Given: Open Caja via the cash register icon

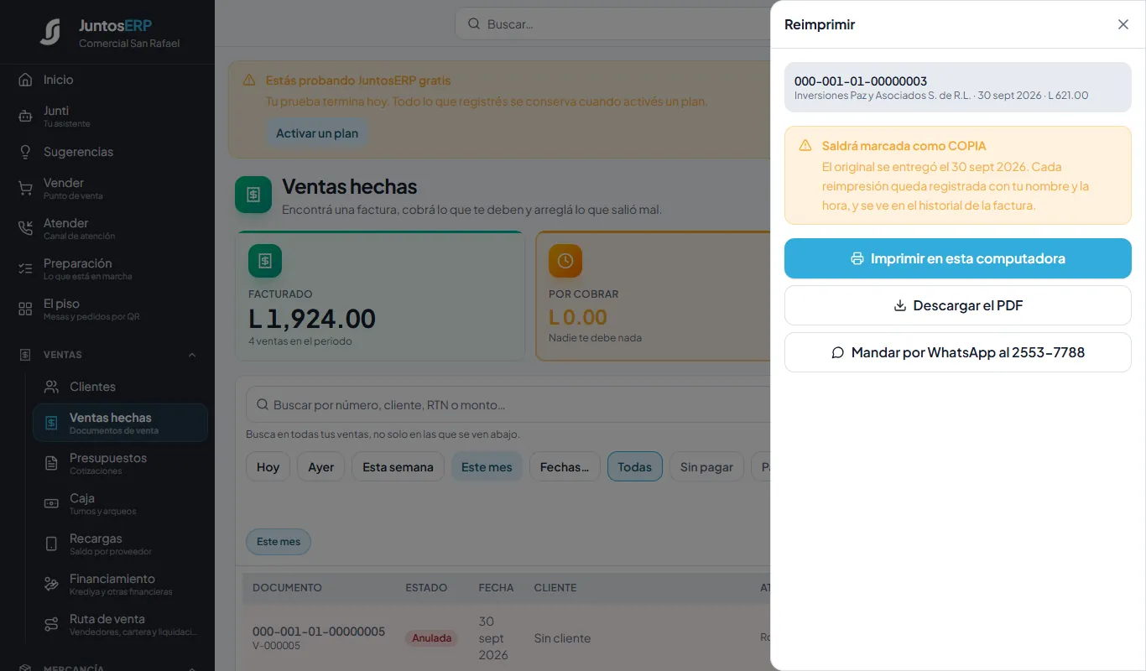Looking at the screenshot, I should point(51,504).
